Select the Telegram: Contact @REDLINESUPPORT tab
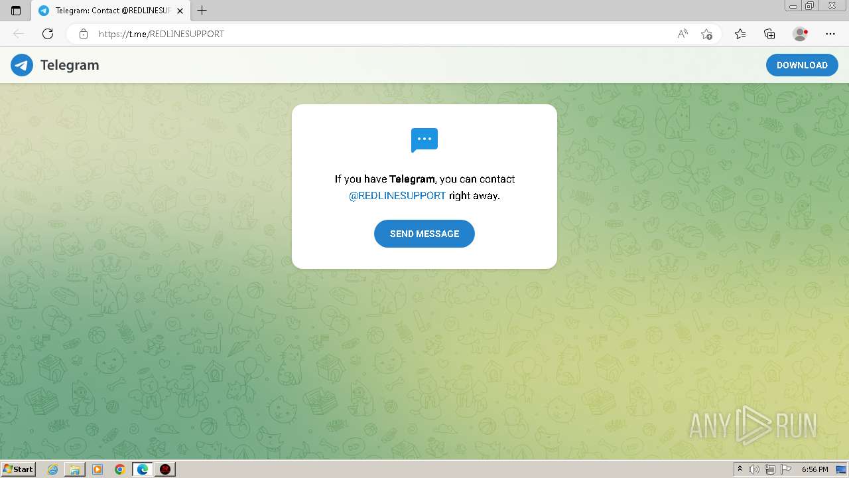 pos(111,11)
